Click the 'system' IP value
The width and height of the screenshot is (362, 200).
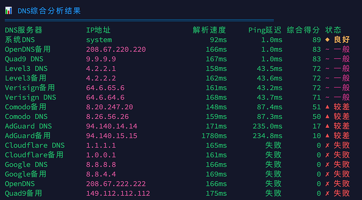click(99, 40)
